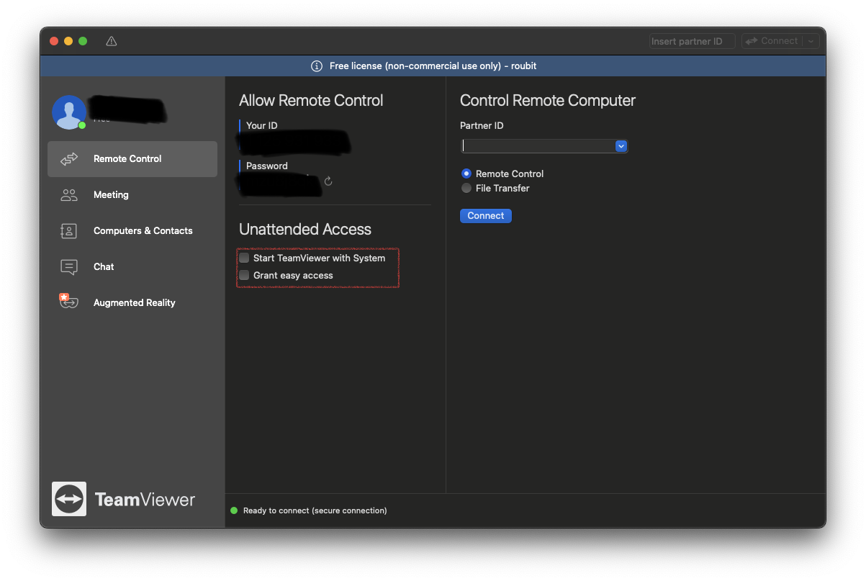Click the Unattended Access heading
This screenshot has height=581, width=866.
point(305,230)
